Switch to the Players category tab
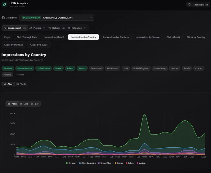Viewport: 211px width, 173px height. (38, 28)
